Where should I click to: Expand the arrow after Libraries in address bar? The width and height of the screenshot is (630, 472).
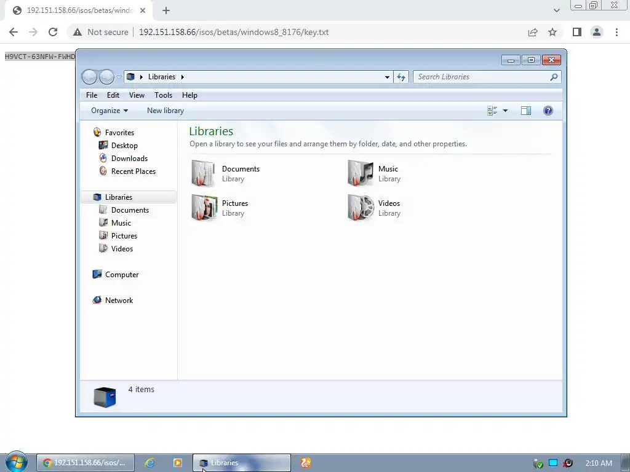coord(182,77)
